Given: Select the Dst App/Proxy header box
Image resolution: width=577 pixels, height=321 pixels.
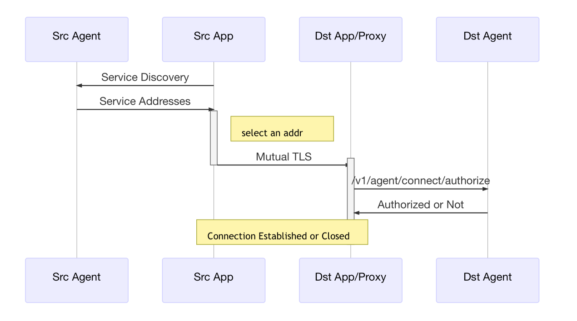Looking at the screenshot, I should [x=350, y=39].
